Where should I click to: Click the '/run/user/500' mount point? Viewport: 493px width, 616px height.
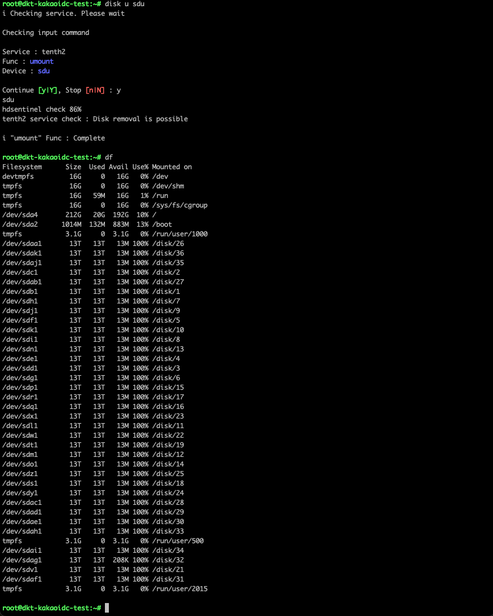[x=178, y=541]
